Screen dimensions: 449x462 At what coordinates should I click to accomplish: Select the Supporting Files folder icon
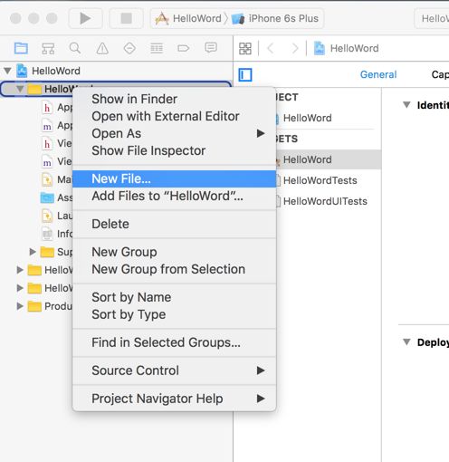click(47, 252)
